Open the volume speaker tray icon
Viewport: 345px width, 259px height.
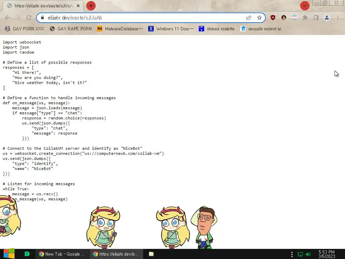pos(308,254)
